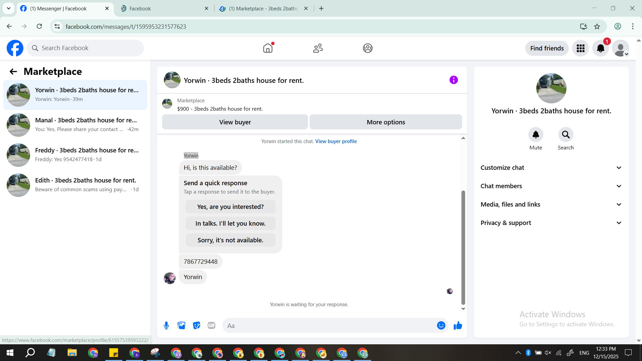Mute the Yorwin conversation

coord(536,135)
